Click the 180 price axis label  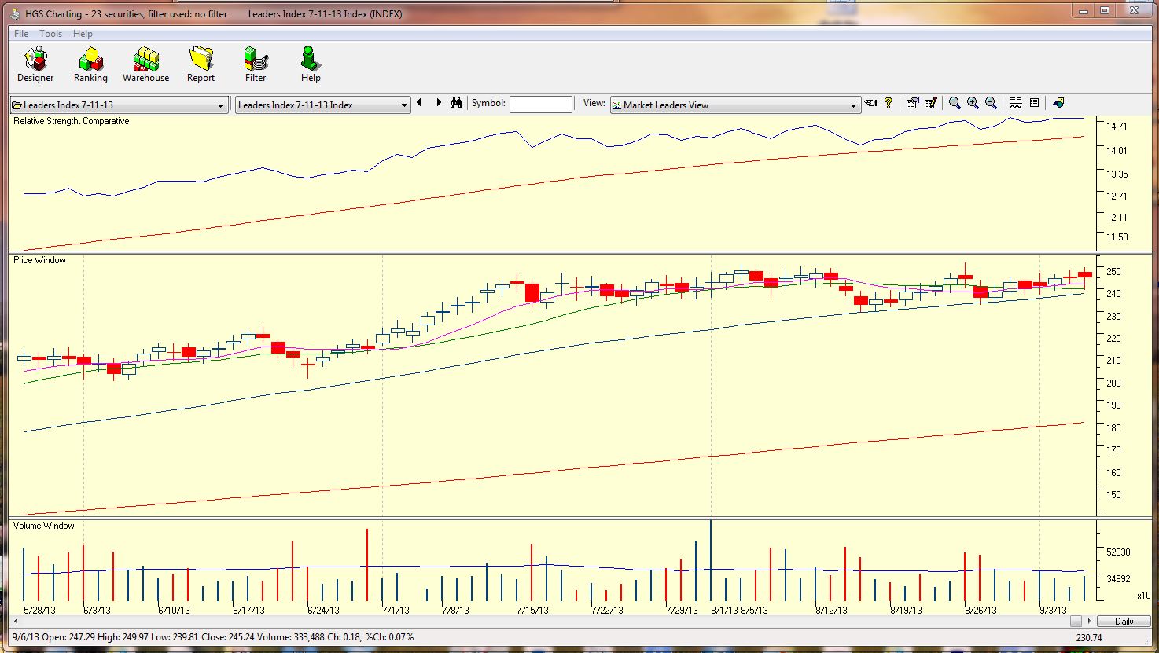1113,427
